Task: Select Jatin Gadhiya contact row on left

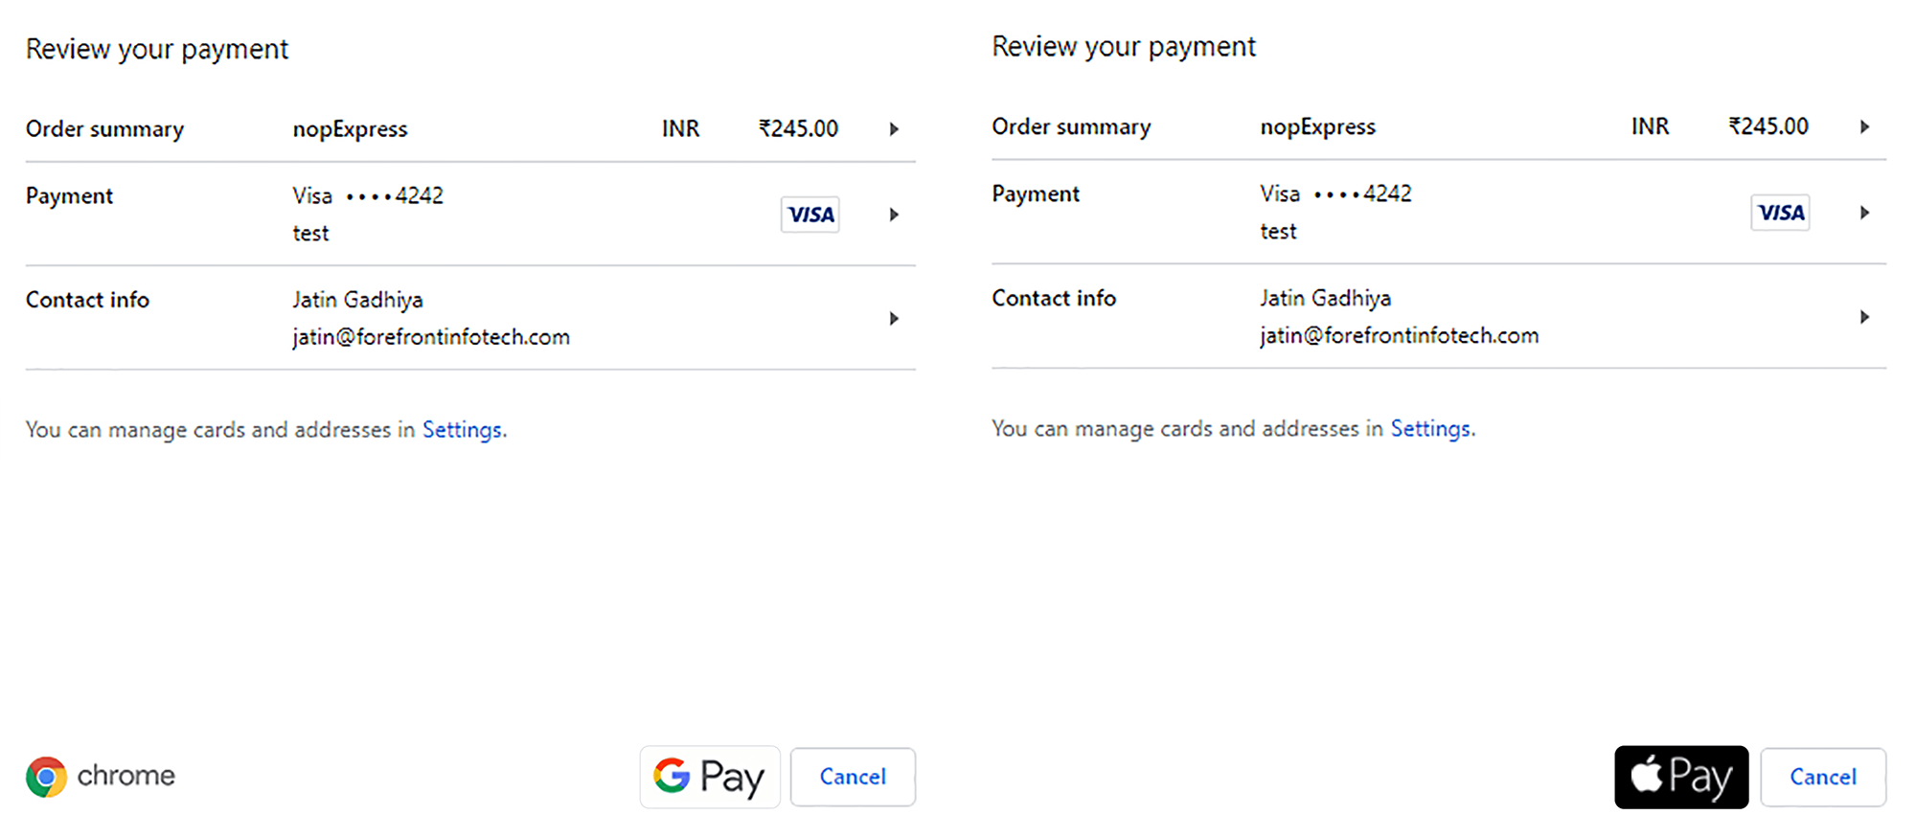Action: (470, 318)
